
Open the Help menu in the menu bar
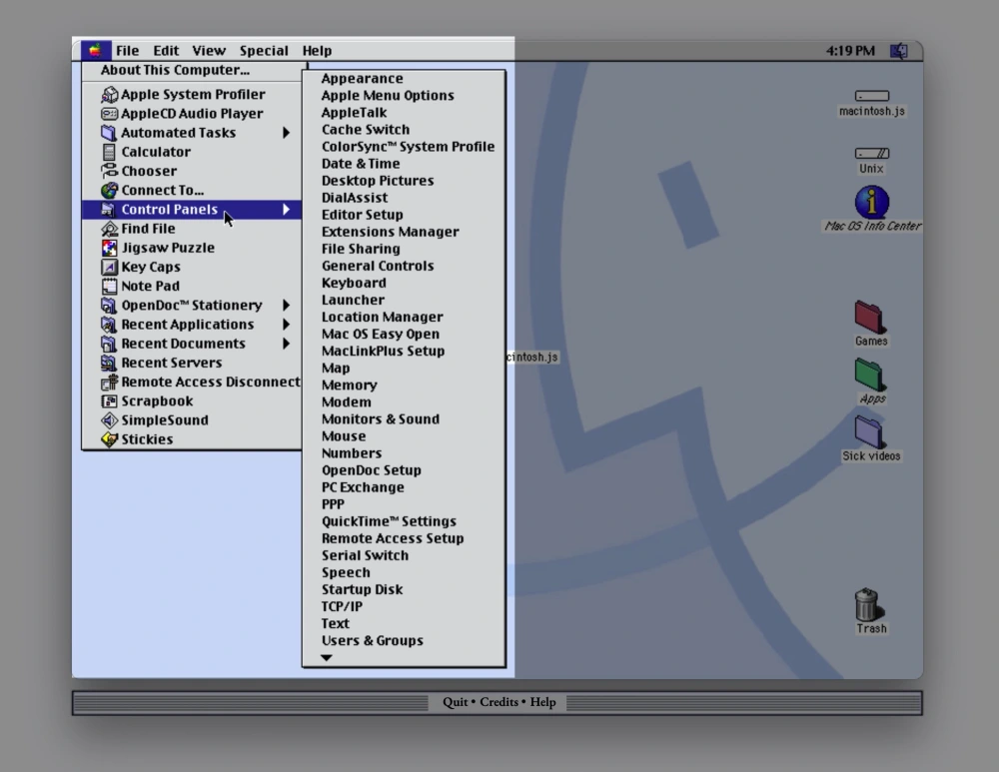click(x=317, y=50)
